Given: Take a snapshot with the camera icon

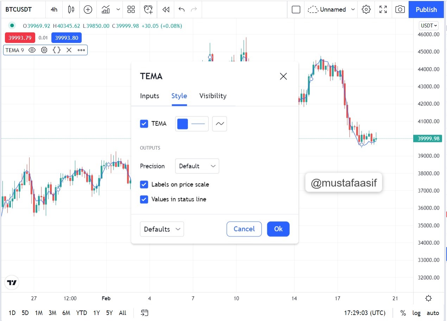Looking at the screenshot, I should coord(400,9).
